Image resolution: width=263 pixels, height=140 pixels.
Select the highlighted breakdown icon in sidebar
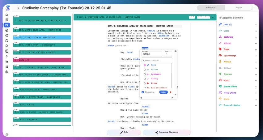tap(7, 25)
